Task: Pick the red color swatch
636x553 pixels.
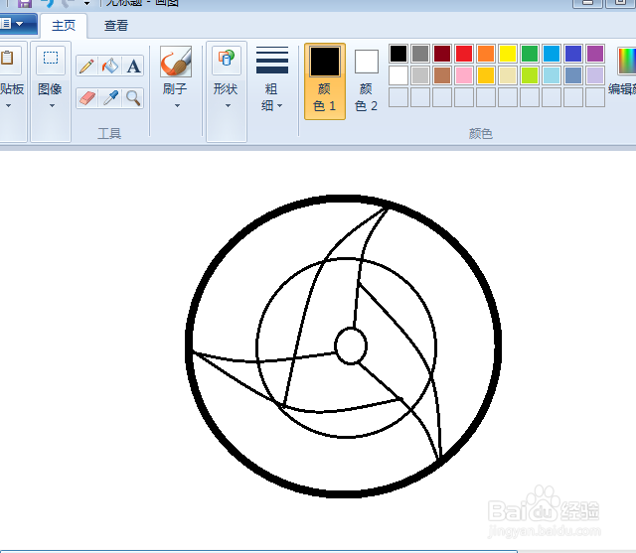Action: point(464,54)
